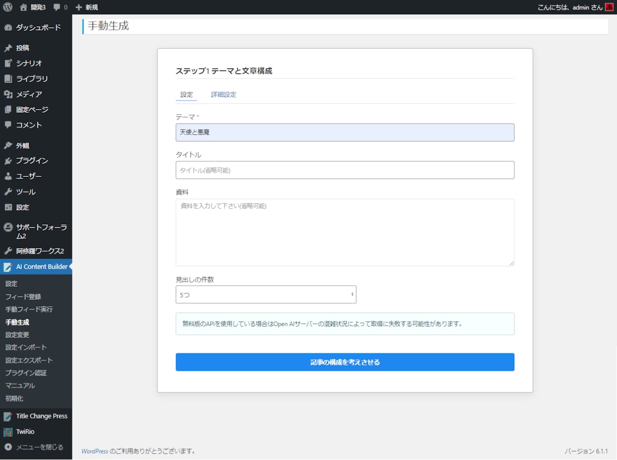Click the ステップ1 テーマと文章構成 heading

click(224, 71)
